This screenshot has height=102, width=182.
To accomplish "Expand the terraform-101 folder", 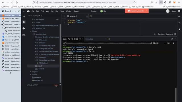I will (32, 28).
